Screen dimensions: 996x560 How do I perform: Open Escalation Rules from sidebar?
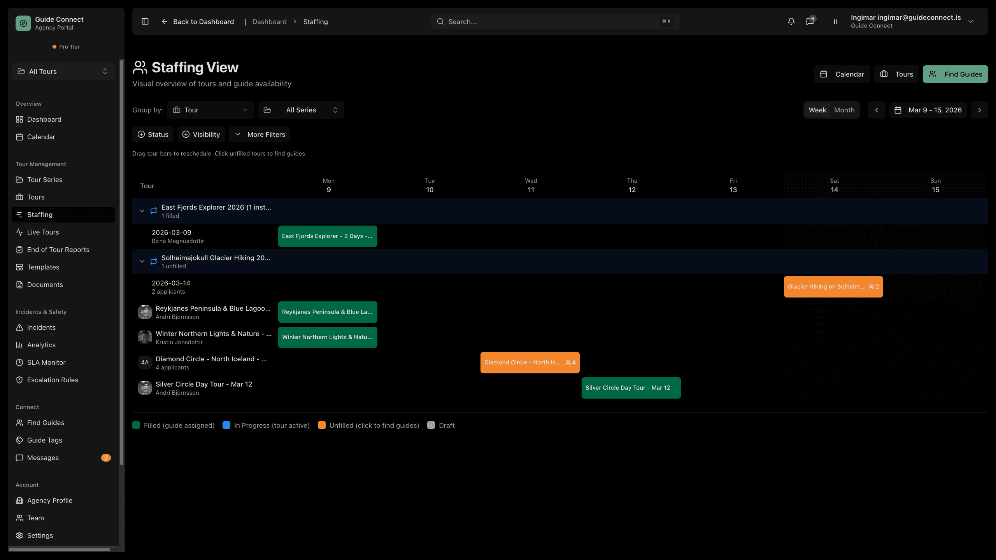click(x=52, y=380)
